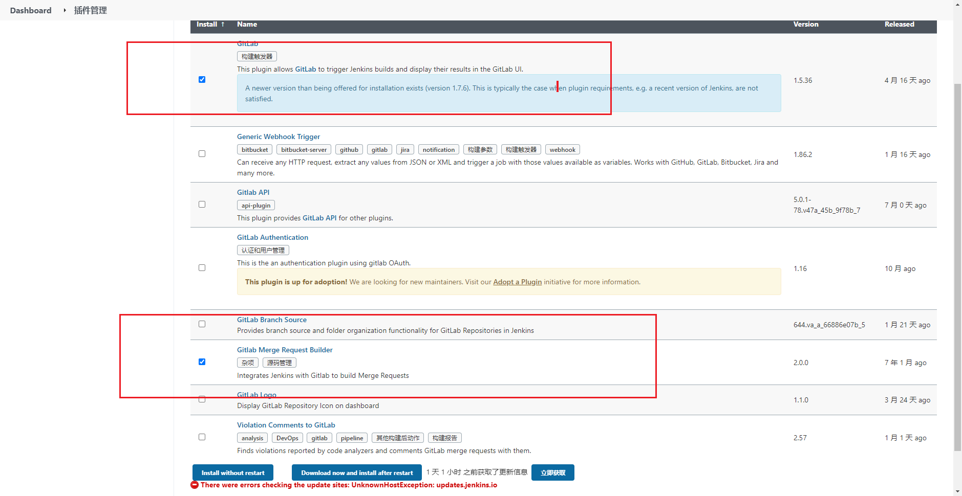Screen dimensions: 962x496
Task: Click the red error icon at bottom
Action: [x=195, y=485]
